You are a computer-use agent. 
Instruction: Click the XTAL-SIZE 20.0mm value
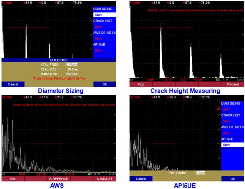click(72, 69)
